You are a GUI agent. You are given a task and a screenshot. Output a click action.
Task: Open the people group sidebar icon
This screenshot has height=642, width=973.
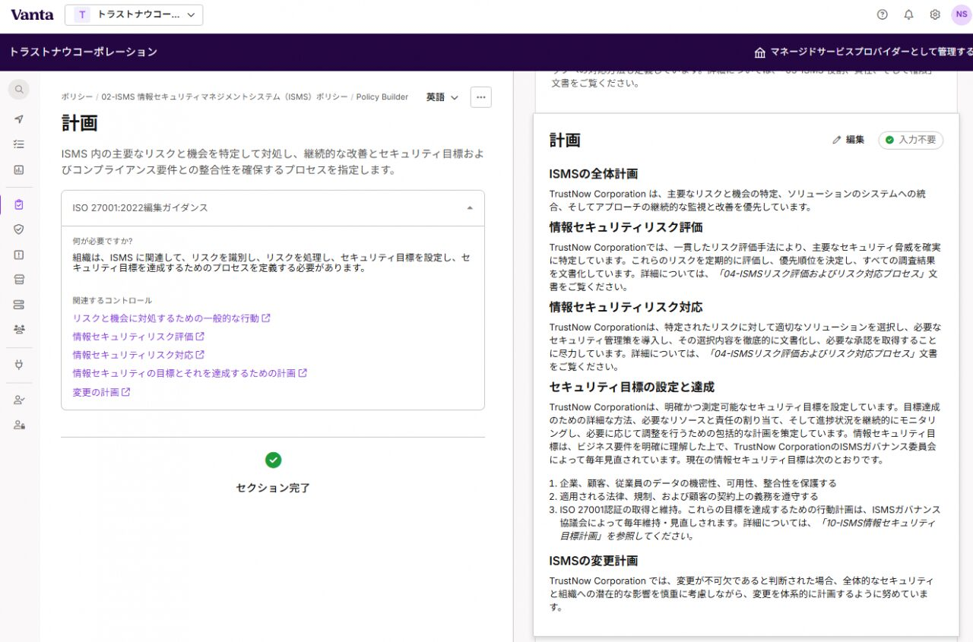pyautogui.click(x=19, y=330)
